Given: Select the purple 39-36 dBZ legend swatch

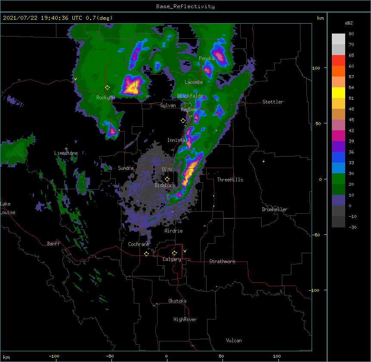Looking at the screenshot, I should [x=338, y=147].
